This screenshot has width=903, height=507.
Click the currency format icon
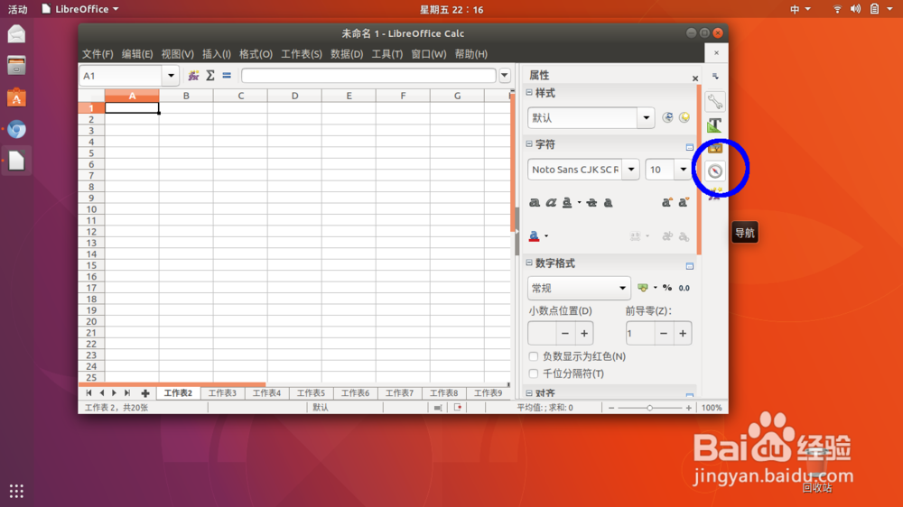pos(643,288)
